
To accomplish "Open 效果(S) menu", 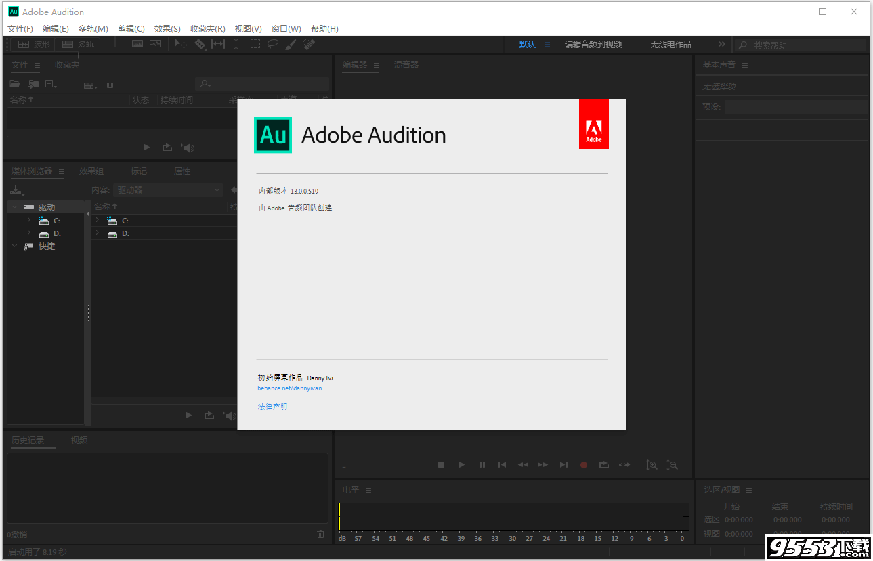I will click(167, 28).
